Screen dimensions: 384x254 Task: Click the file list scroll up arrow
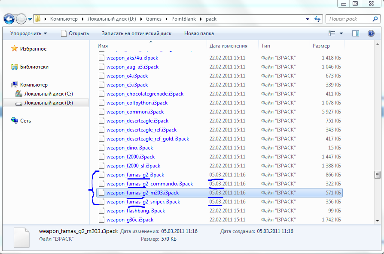click(x=378, y=45)
